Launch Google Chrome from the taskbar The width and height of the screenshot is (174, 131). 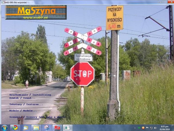pyautogui.click(x=15, y=128)
